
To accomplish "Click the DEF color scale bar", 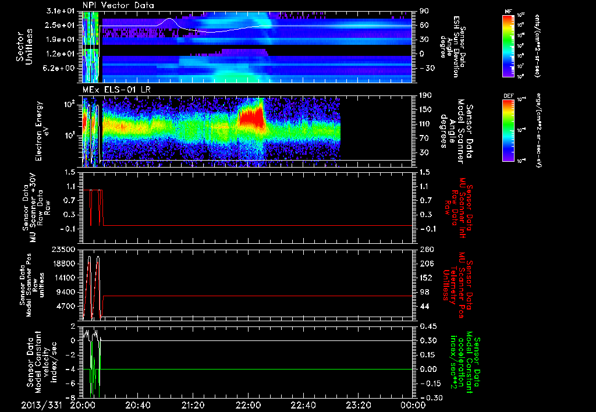I will (x=508, y=130).
